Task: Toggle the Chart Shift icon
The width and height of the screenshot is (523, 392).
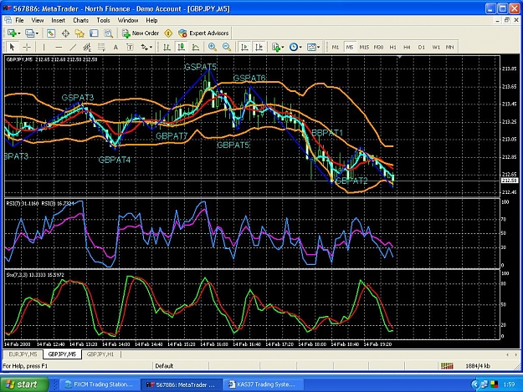Action: pos(259,48)
